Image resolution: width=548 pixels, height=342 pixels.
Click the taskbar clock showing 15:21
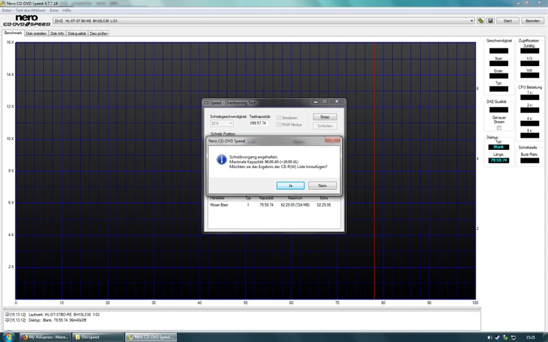pos(530,338)
